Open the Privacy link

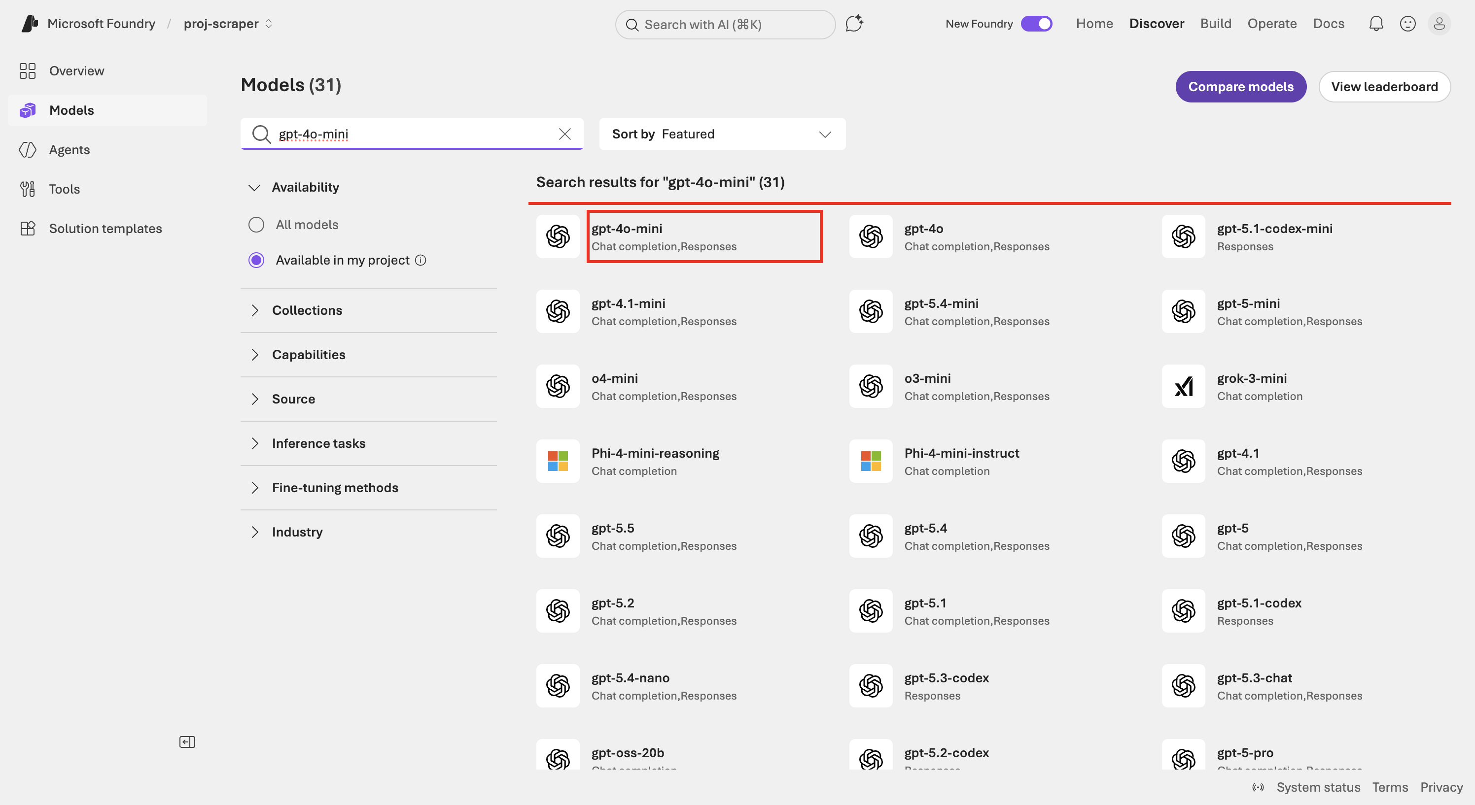pos(1441,787)
